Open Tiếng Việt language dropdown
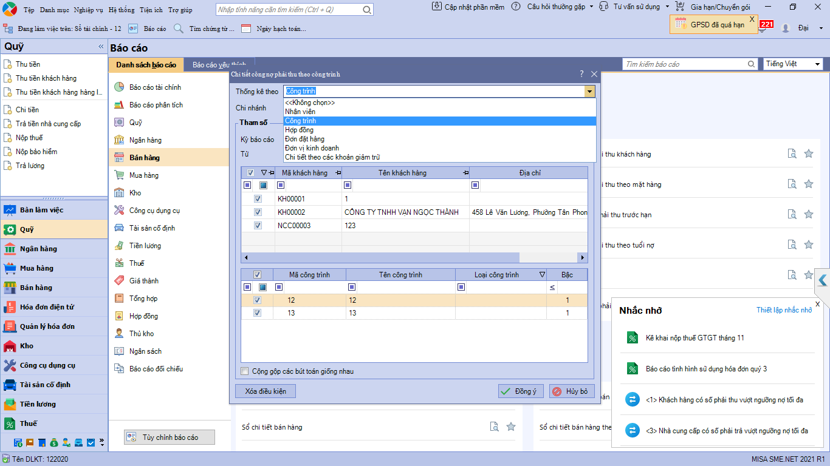The image size is (830, 466). tap(817, 64)
